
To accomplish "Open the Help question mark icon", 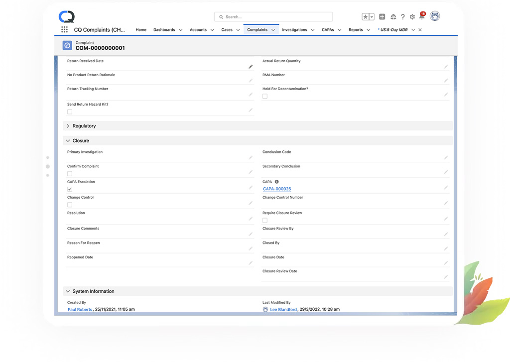I will click(403, 16).
